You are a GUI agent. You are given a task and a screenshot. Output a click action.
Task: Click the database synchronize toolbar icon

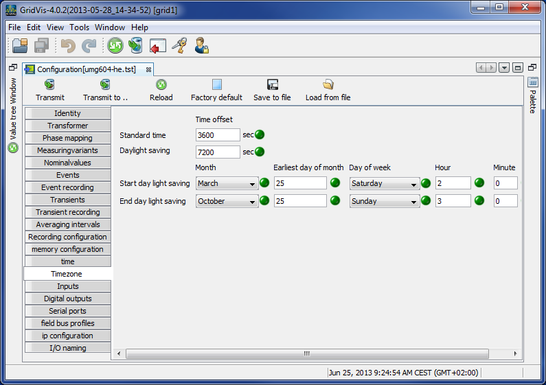tap(136, 46)
